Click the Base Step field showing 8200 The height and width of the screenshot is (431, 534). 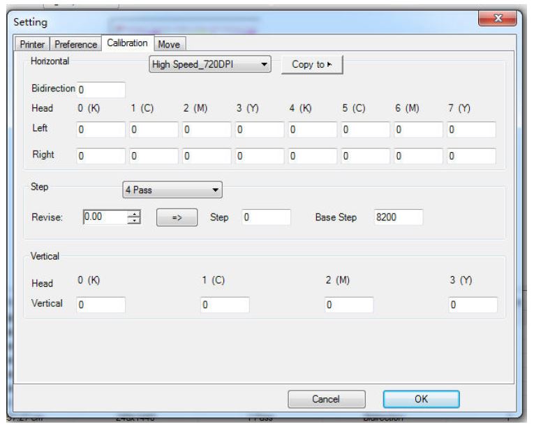[398, 217]
